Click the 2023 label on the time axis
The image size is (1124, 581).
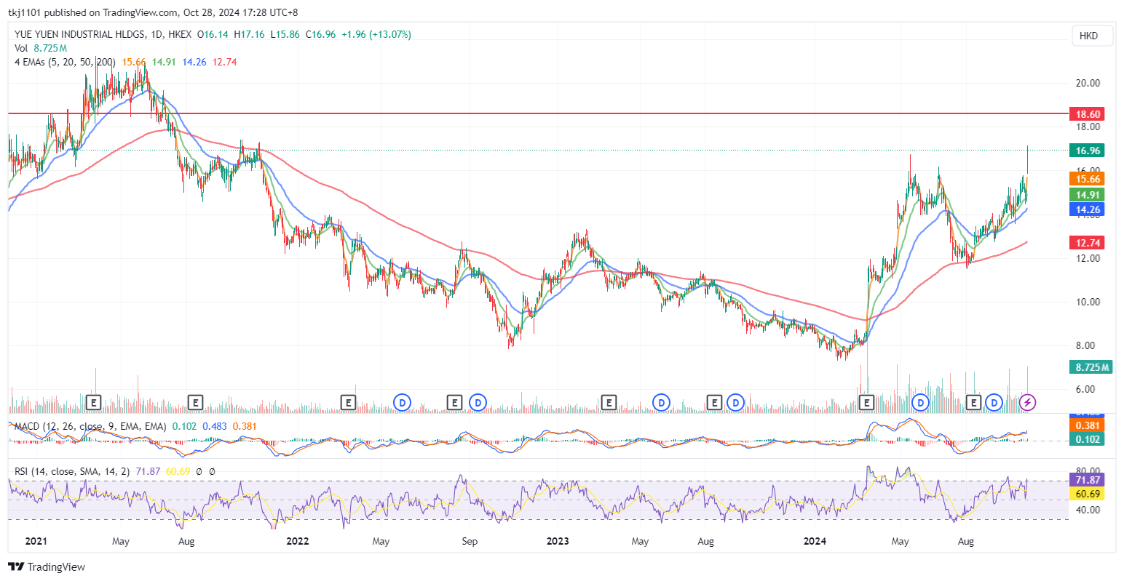click(x=557, y=541)
